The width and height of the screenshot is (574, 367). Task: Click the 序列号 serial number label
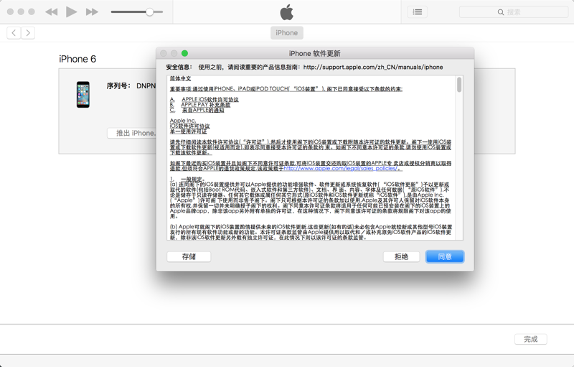118,85
